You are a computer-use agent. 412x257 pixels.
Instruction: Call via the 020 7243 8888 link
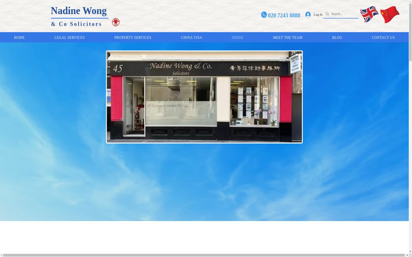284,15
